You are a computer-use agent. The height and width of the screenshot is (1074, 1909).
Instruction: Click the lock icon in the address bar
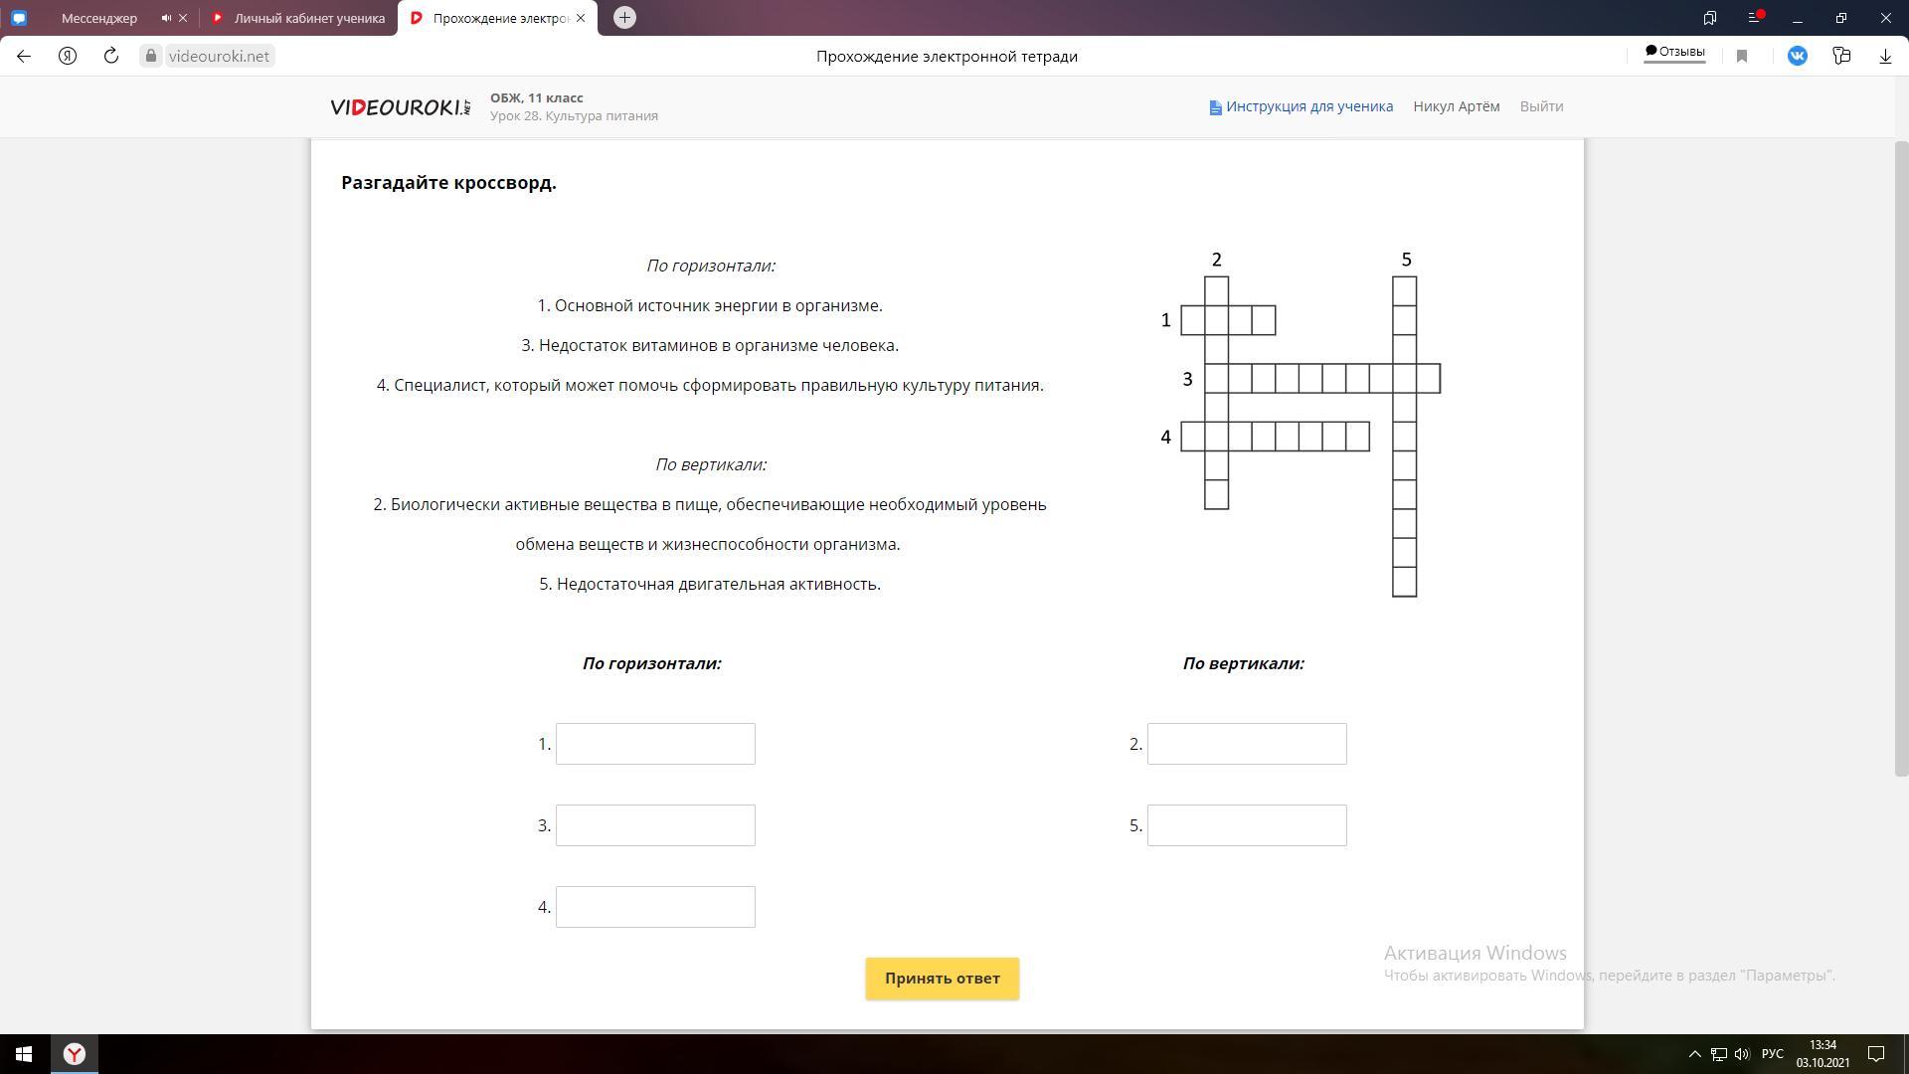pyautogui.click(x=151, y=56)
